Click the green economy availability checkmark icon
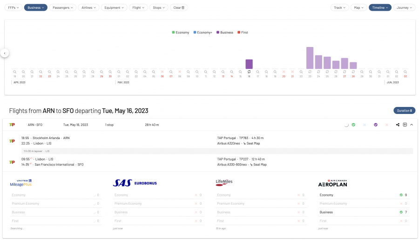 (x=353, y=125)
